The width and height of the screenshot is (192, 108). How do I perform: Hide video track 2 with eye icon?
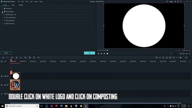click(8, 76)
